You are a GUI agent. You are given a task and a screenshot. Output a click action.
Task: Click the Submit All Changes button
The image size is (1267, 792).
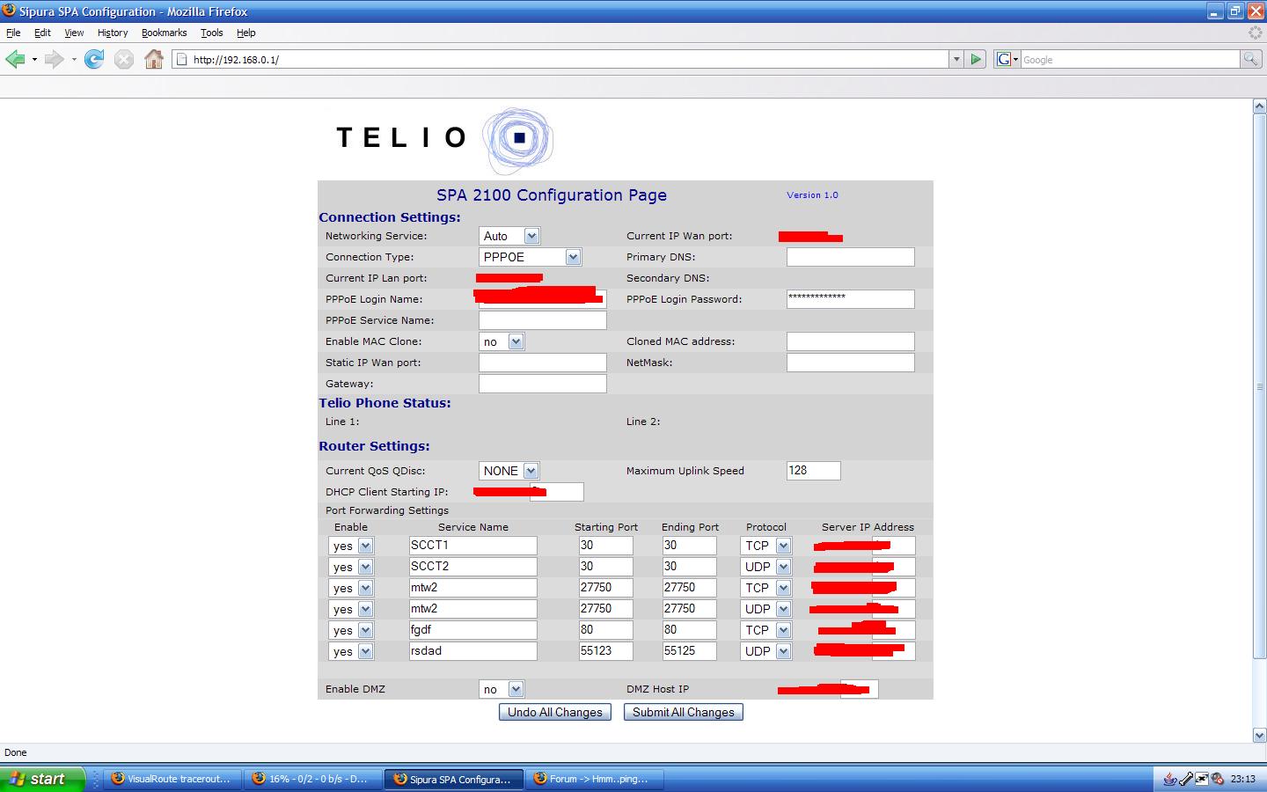(x=684, y=712)
